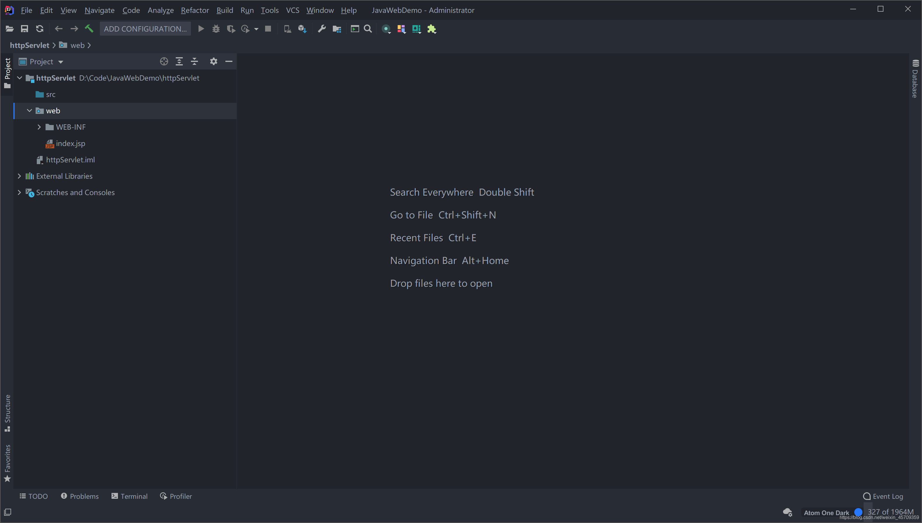Open the File menu
Image resolution: width=922 pixels, height=523 pixels.
[27, 10]
